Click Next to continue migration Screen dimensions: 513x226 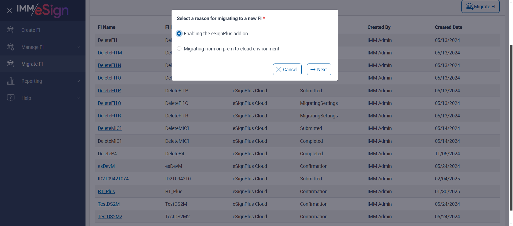point(319,69)
